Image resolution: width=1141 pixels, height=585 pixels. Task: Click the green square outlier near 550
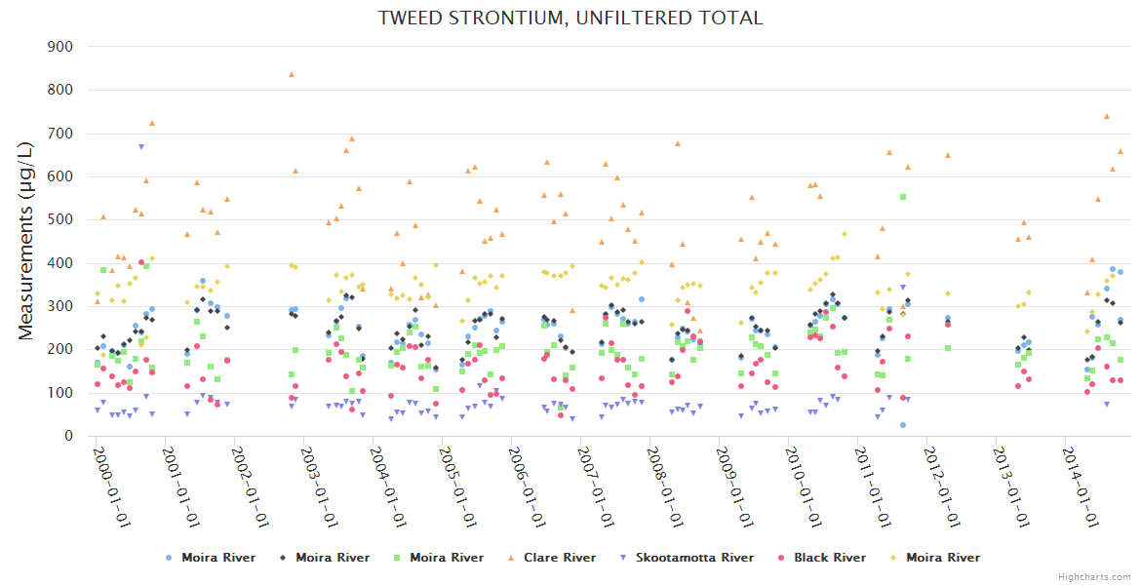point(903,197)
